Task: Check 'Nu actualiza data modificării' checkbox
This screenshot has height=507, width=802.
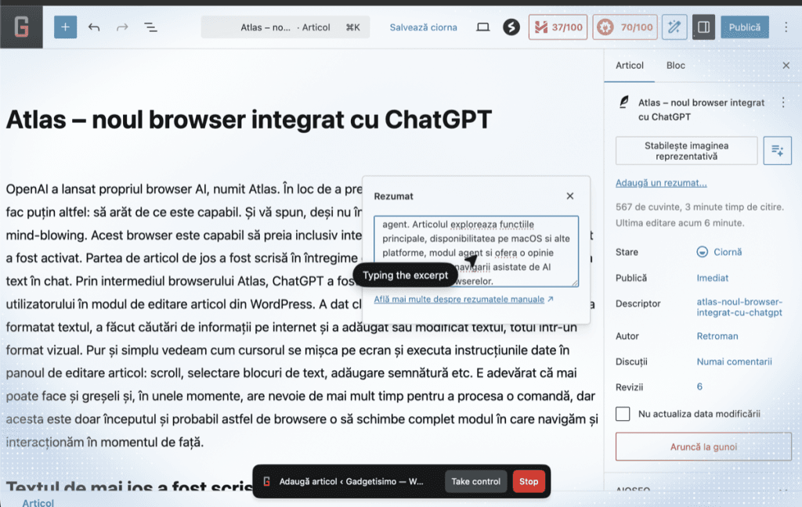Action: pyautogui.click(x=623, y=414)
